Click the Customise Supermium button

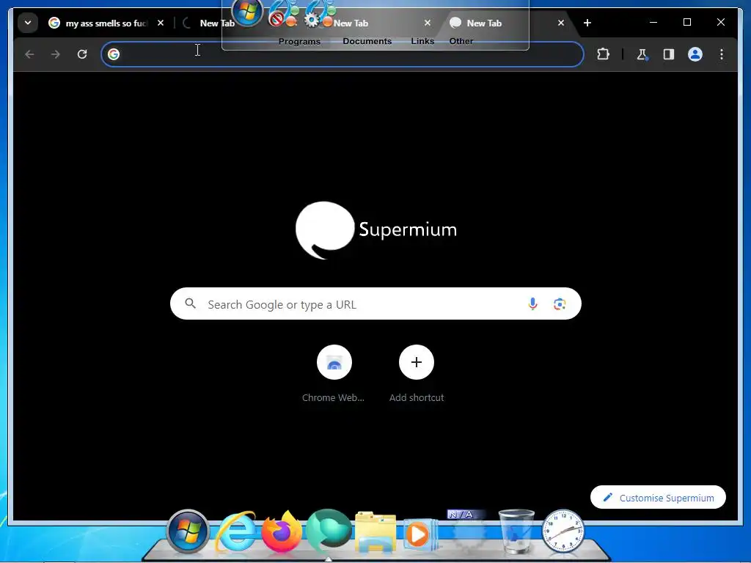point(658,498)
